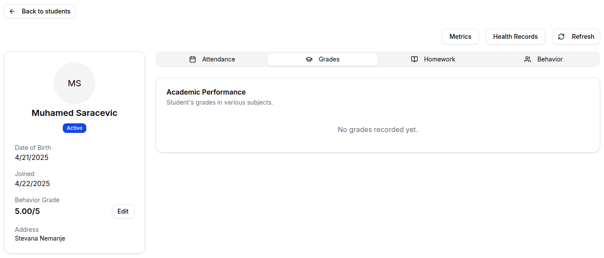604x258 pixels.
Task: View Health Records
Action: pos(515,37)
